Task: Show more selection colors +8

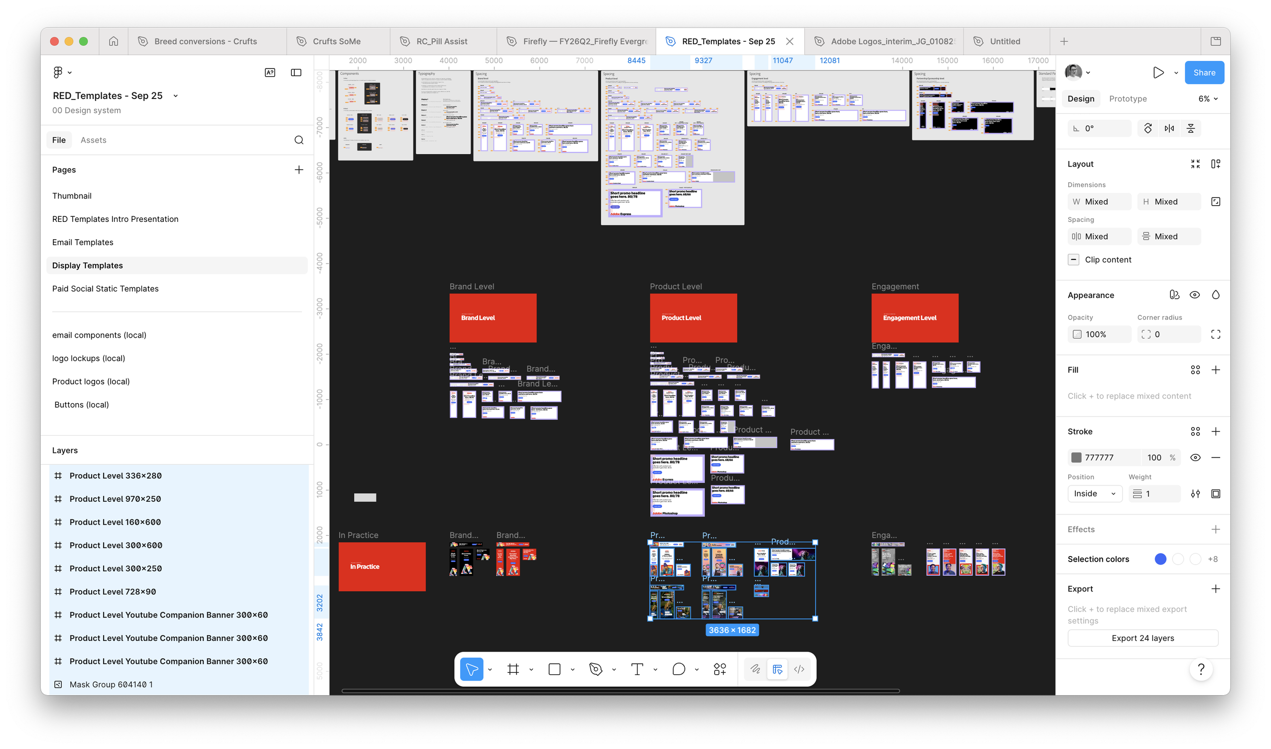Action: (x=1213, y=559)
